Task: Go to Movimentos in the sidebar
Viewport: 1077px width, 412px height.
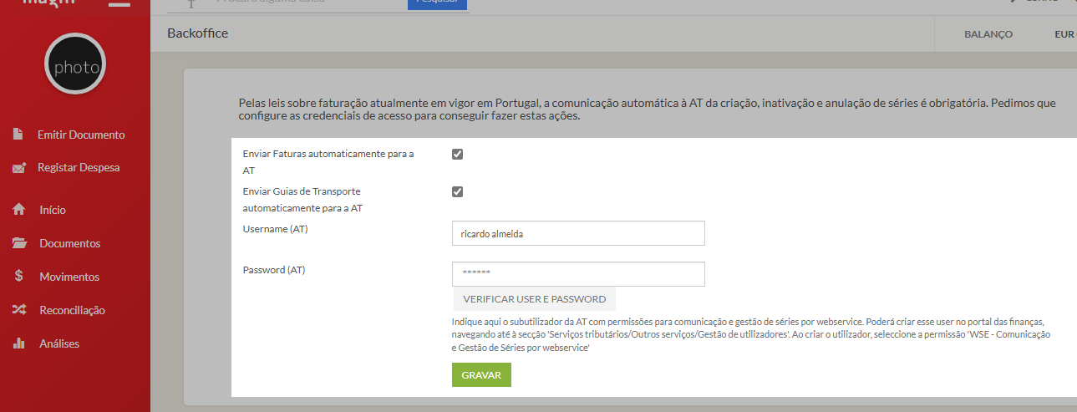Action: pyautogui.click(x=69, y=277)
